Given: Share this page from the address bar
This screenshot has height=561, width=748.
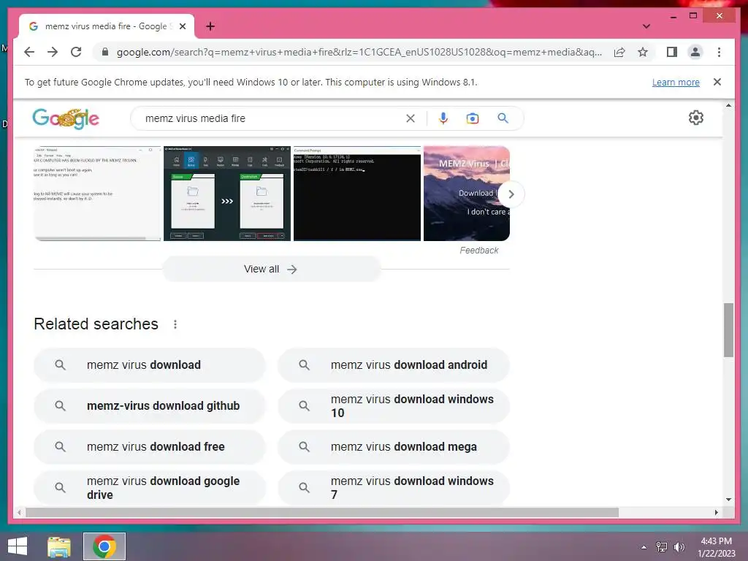Looking at the screenshot, I should (619, 52).
